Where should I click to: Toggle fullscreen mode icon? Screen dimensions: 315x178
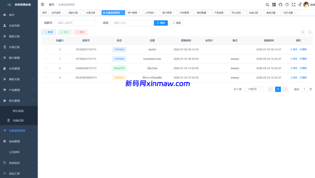[293, 5]
